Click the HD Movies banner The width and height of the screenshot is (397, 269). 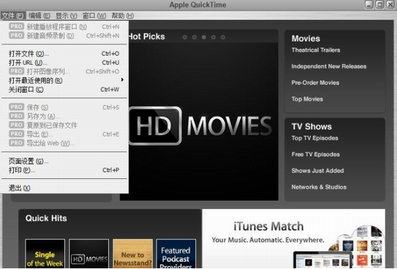[x=203, y=121]
